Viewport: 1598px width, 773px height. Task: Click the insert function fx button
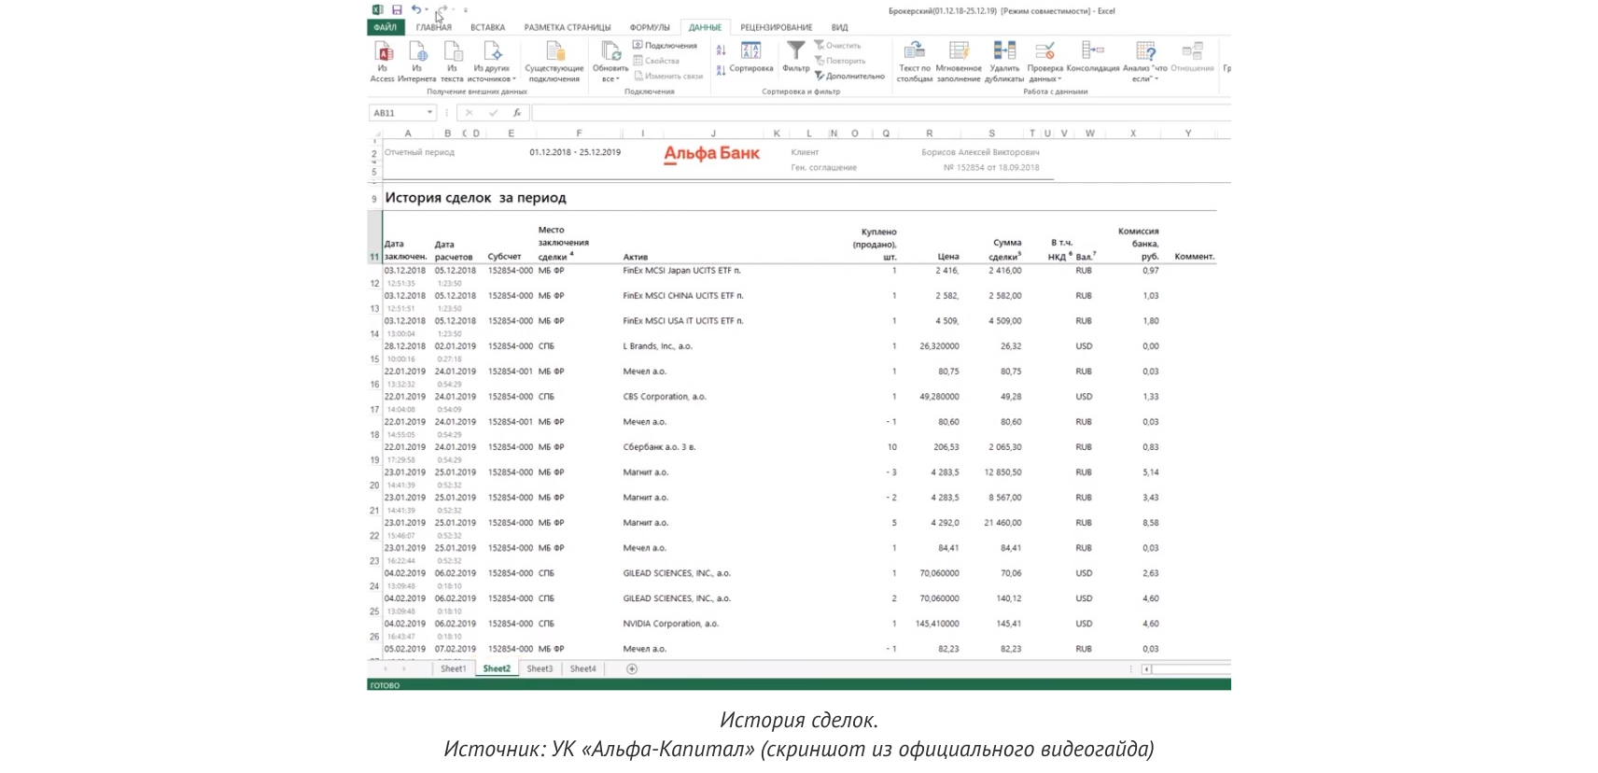point(516,113)
